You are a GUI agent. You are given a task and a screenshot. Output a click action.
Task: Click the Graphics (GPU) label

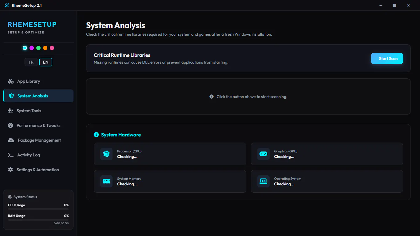(x=286, y=151)
